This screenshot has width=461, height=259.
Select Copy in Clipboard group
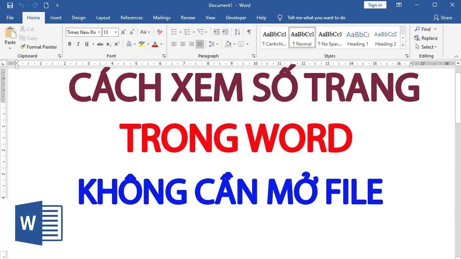(28, 38)
